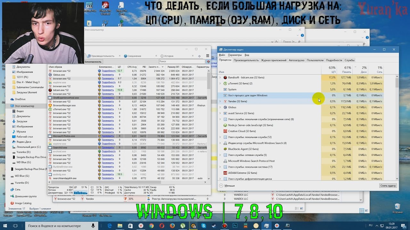
Task: Click microphone icon in taskbar search box
Action: [93, 226]
